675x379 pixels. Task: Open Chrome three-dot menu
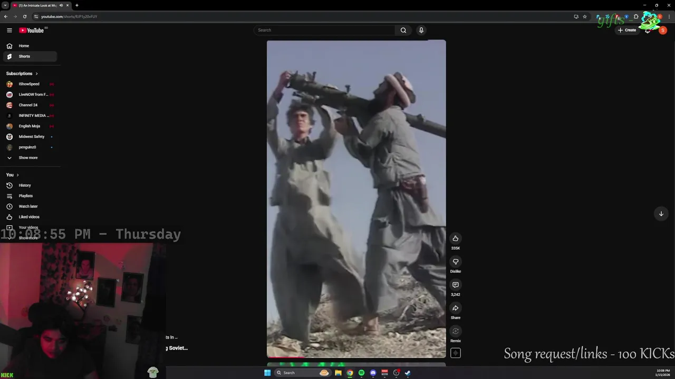point(669,16)
